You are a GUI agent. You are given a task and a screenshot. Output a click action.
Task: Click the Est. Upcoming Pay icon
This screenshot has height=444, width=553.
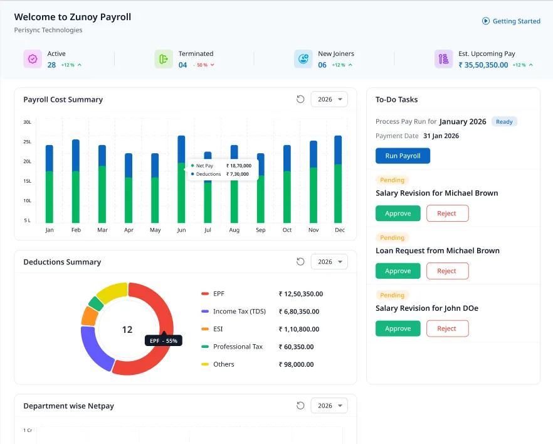click(x=444, y=58)
